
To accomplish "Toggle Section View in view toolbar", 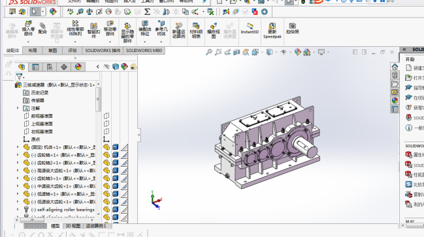I will pyautogui.click(x=236, y=52).
